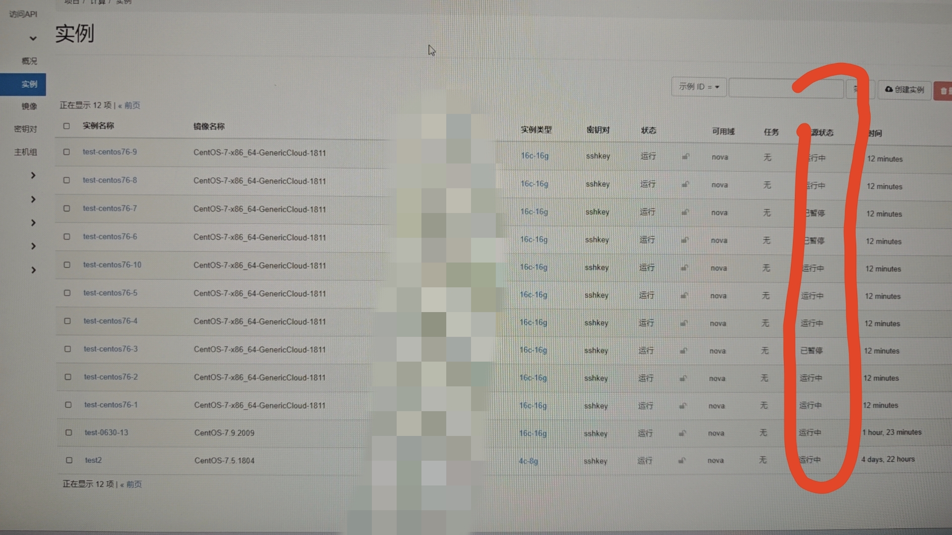Expand first right-chevron sidebar group under 主机组

33,175
